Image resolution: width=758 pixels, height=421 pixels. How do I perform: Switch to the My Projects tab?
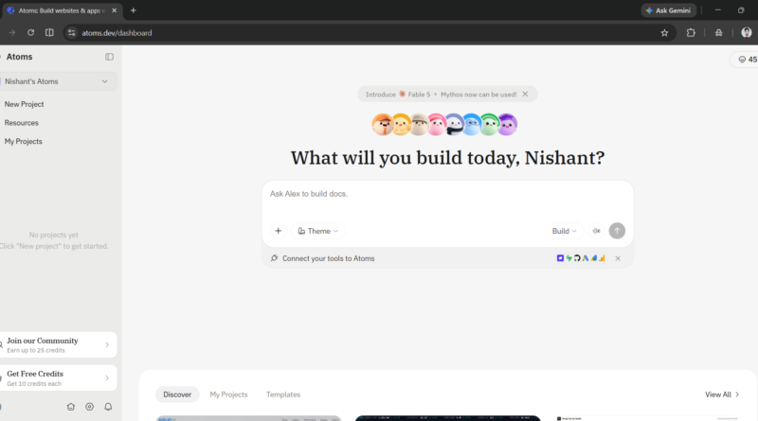click(228, 395)
